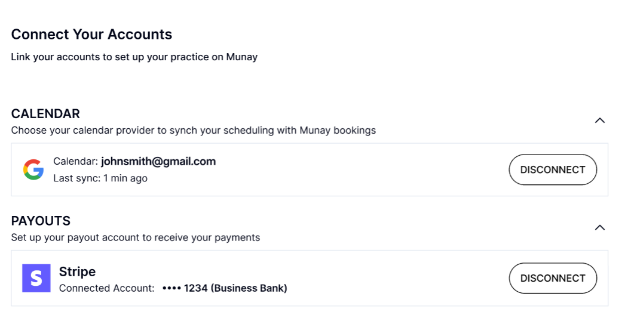Collapse the PAYOUTS section chevron
The width and height of the screenshot is (625, 321).
click(599, 227)
